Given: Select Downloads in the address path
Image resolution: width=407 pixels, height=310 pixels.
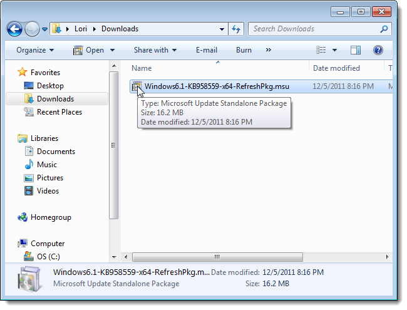Looking at the screenshot, I should click(120, 29).
